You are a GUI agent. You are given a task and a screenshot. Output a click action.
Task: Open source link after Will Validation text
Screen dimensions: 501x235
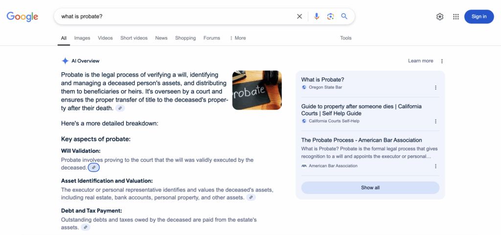(x=93, y=167)
